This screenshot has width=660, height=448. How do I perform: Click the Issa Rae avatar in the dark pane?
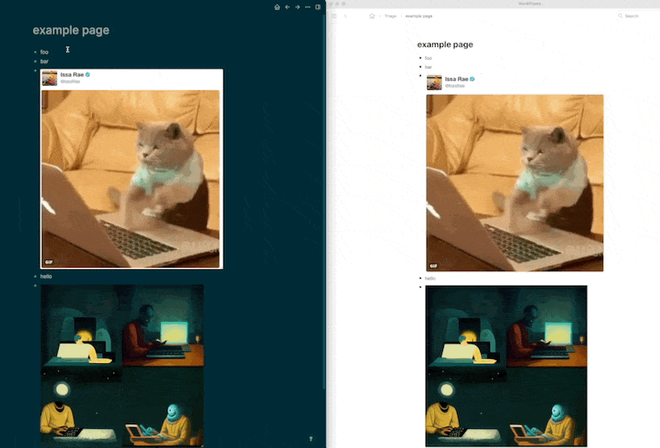[49, 78]
